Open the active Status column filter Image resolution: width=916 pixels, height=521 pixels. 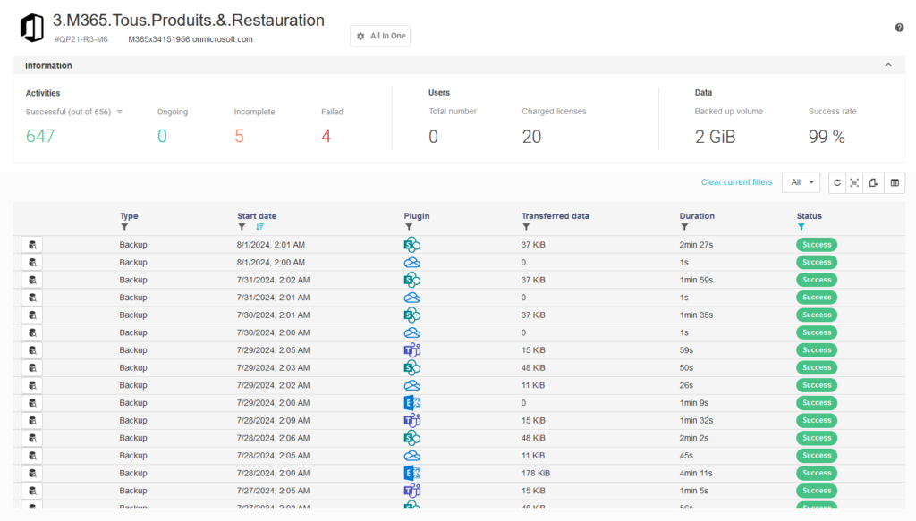[801, 227]
